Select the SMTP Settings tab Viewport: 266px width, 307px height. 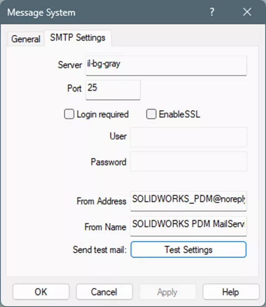(78, 38)
